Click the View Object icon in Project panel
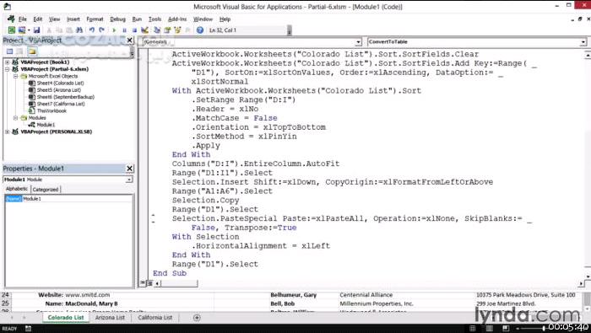591x333 pixels. (20, 51)
